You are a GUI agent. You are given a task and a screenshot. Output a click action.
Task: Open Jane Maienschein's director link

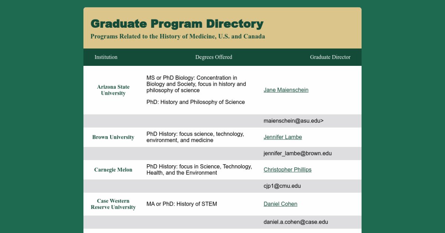286,90
